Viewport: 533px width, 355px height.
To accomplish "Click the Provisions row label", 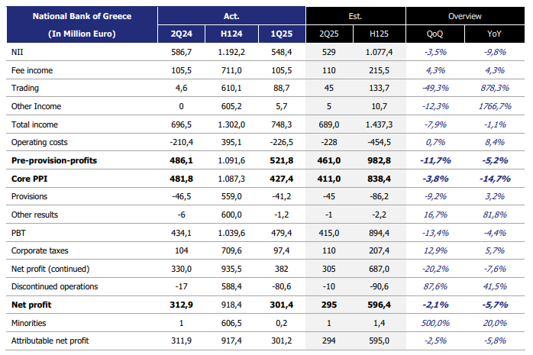I will coord(29,196).
